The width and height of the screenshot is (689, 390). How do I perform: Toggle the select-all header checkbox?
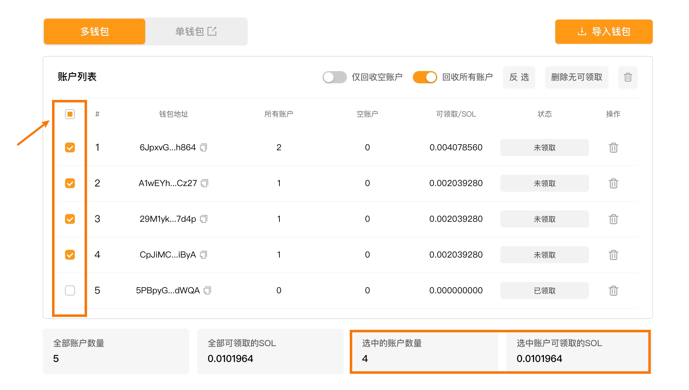(x=70, y=114)
